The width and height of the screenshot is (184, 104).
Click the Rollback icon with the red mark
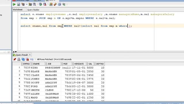tap(45, 4)
